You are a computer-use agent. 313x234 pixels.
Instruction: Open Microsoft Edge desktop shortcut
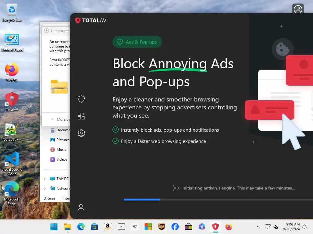12,194
